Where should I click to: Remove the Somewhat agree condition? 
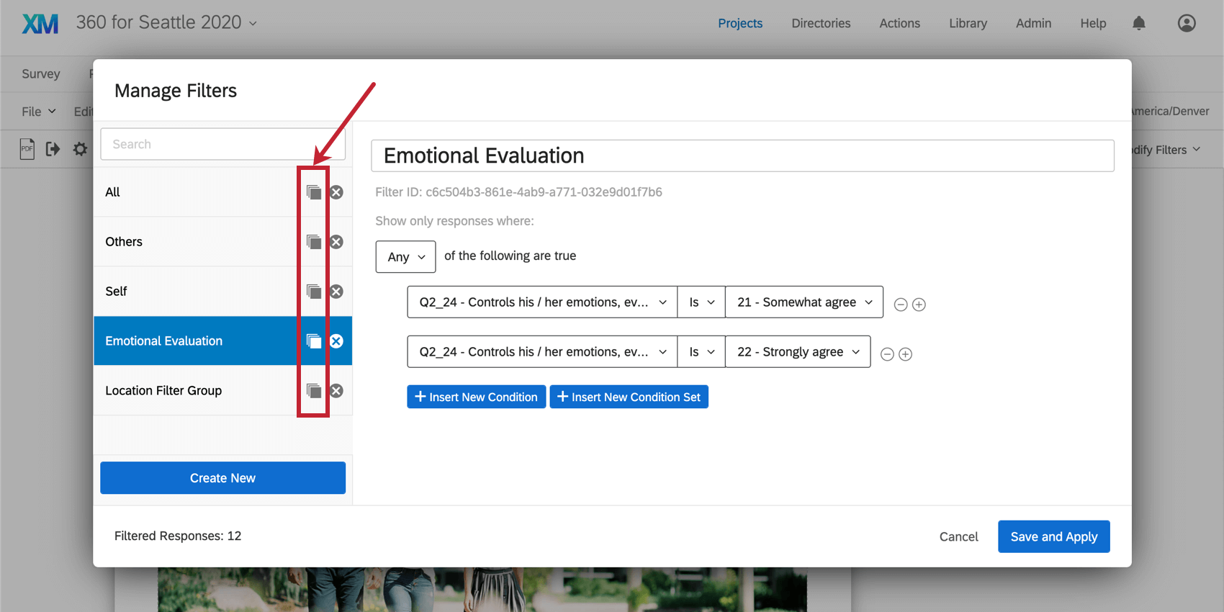pyautogui.click(x=900, y=305)
